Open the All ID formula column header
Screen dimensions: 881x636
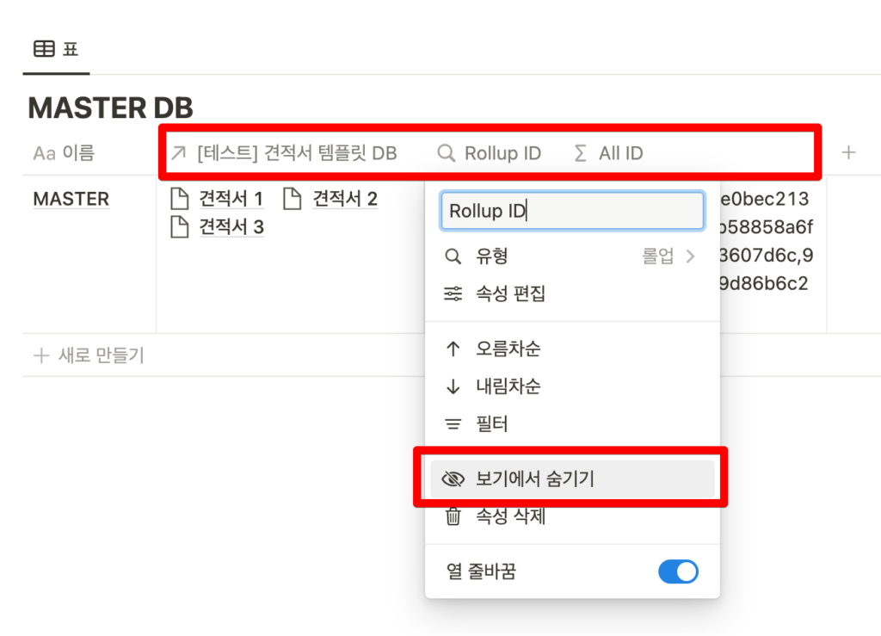[609, 153]
